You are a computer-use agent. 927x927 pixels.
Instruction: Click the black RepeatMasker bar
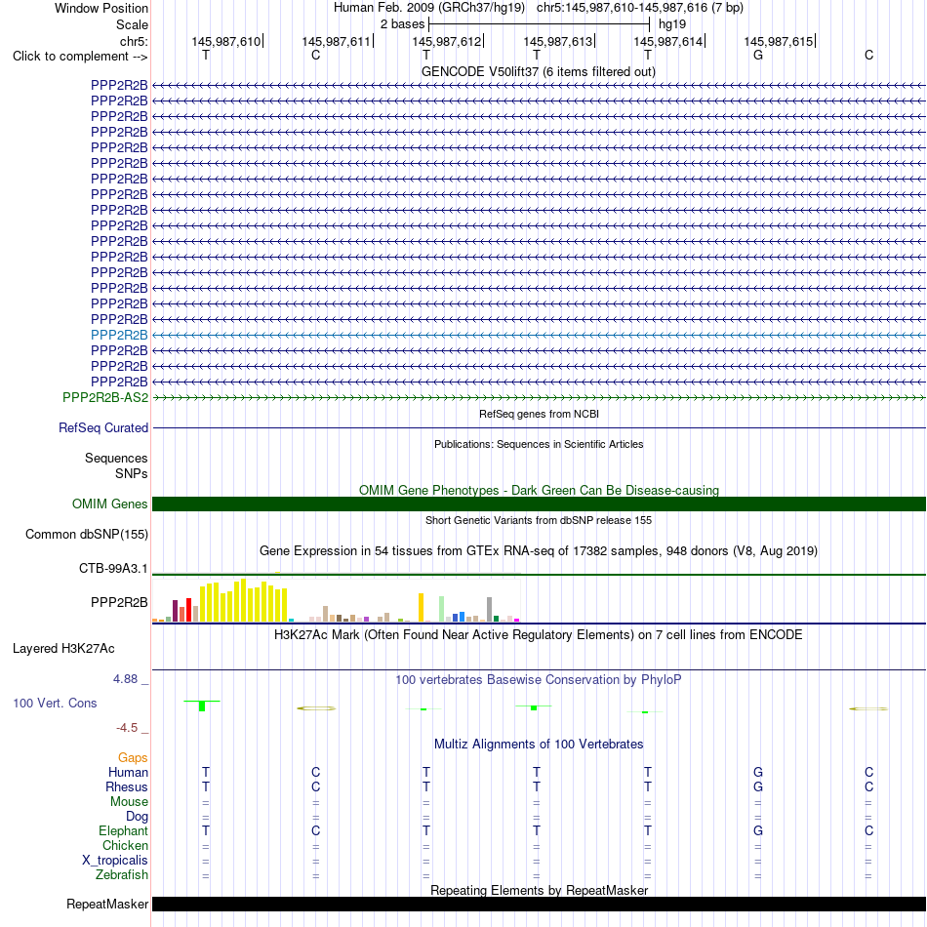[x=539, y=904]
